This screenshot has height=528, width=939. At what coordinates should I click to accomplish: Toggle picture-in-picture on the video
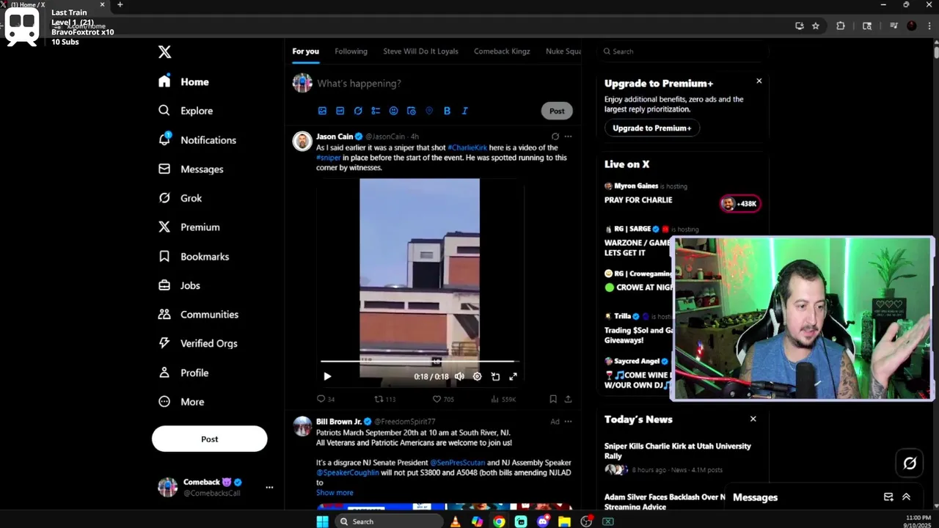click(x=495, y=376)
